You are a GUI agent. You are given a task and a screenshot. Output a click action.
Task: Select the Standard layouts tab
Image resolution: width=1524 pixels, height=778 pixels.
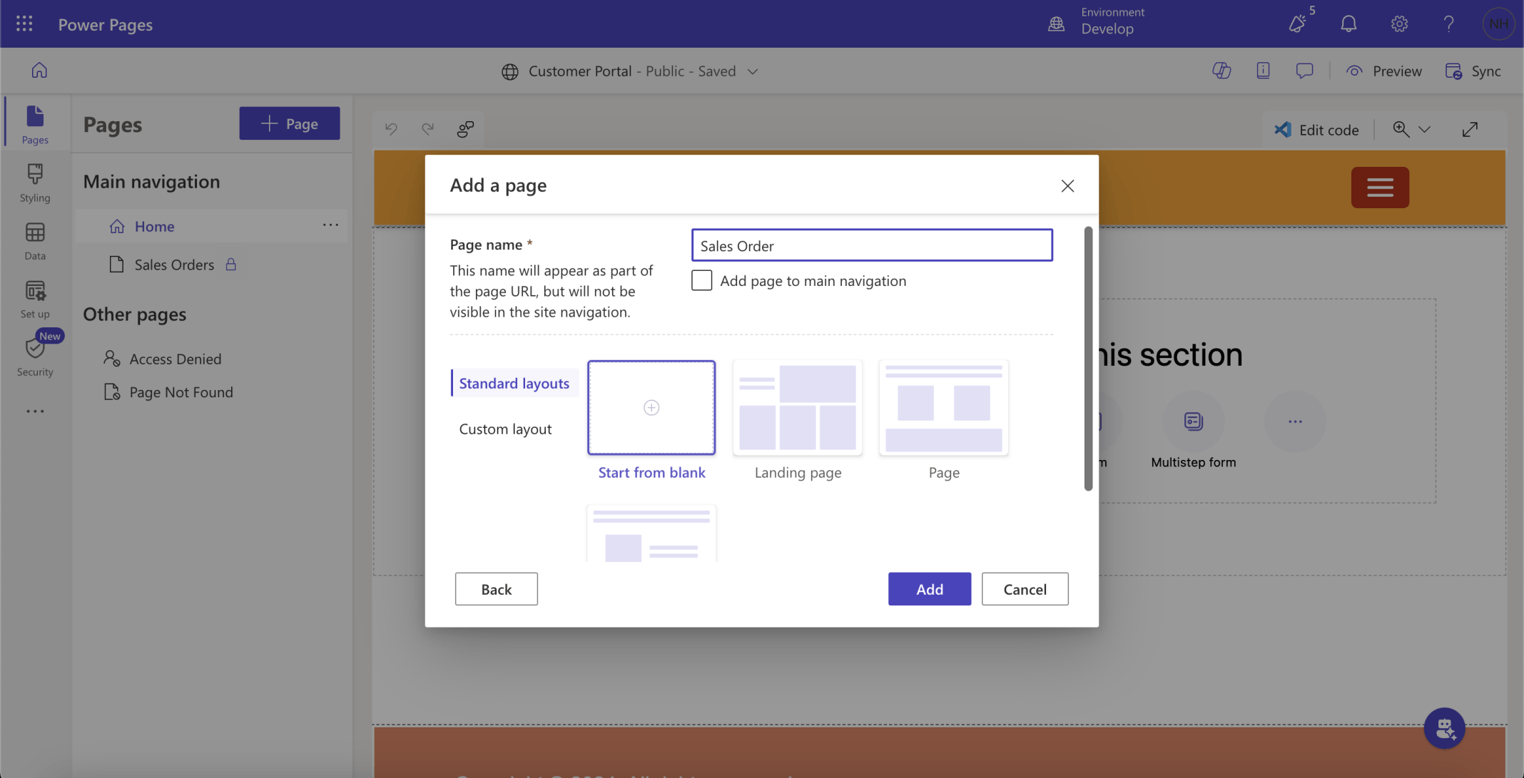point(514,383)
